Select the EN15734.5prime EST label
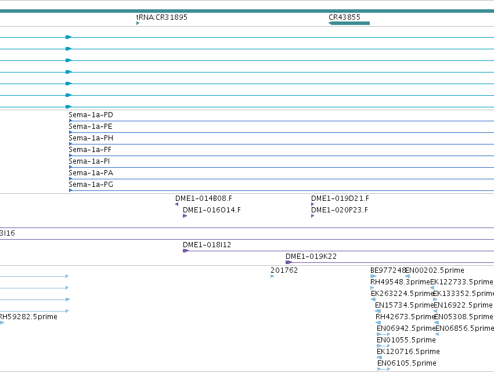494x372 pixels. 404,305
